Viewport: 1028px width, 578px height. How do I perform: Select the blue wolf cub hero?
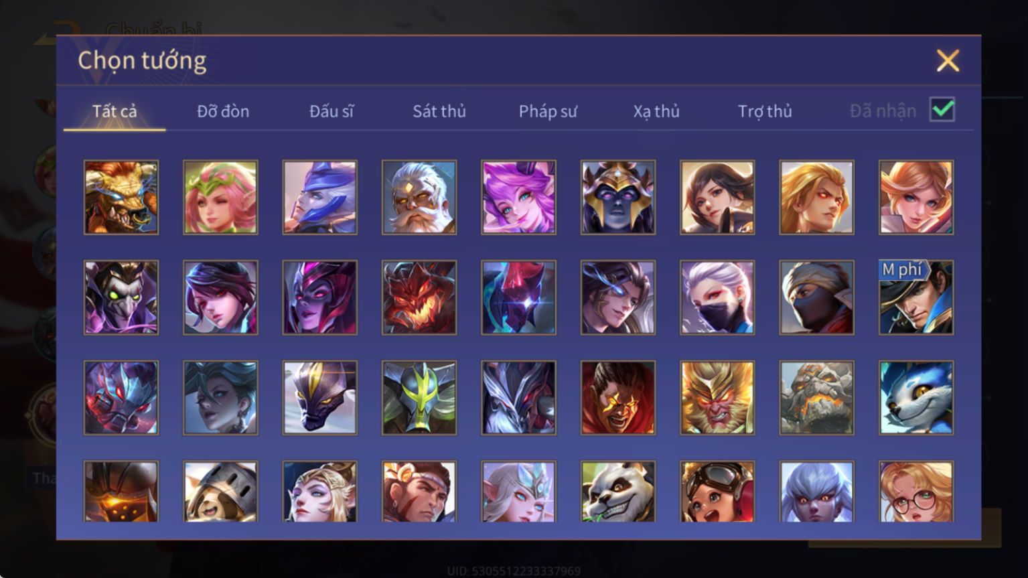coord(916,398)
